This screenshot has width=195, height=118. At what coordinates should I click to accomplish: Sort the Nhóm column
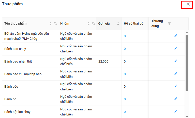(x=88, y=24)
